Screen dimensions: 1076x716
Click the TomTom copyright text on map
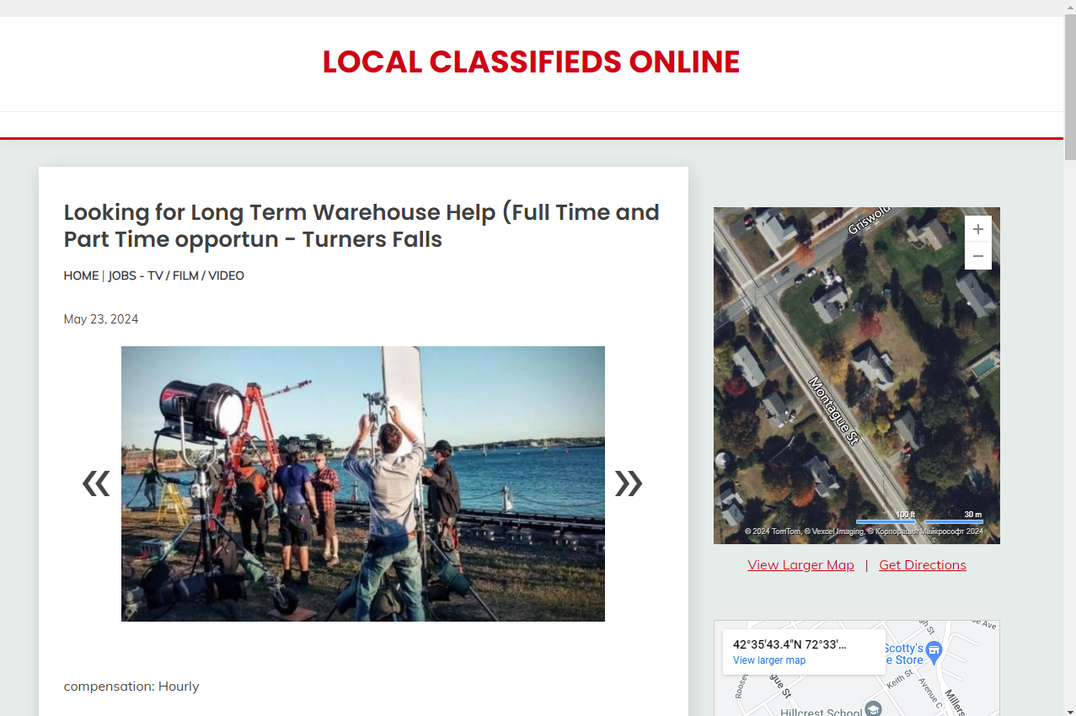tap(772, 532)
